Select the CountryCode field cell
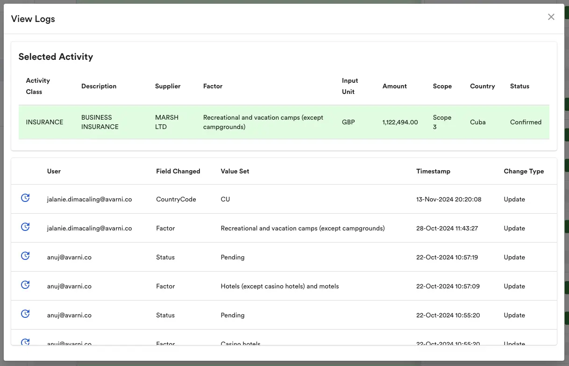This screenshot has height=366, width=569. pos(176,199)
